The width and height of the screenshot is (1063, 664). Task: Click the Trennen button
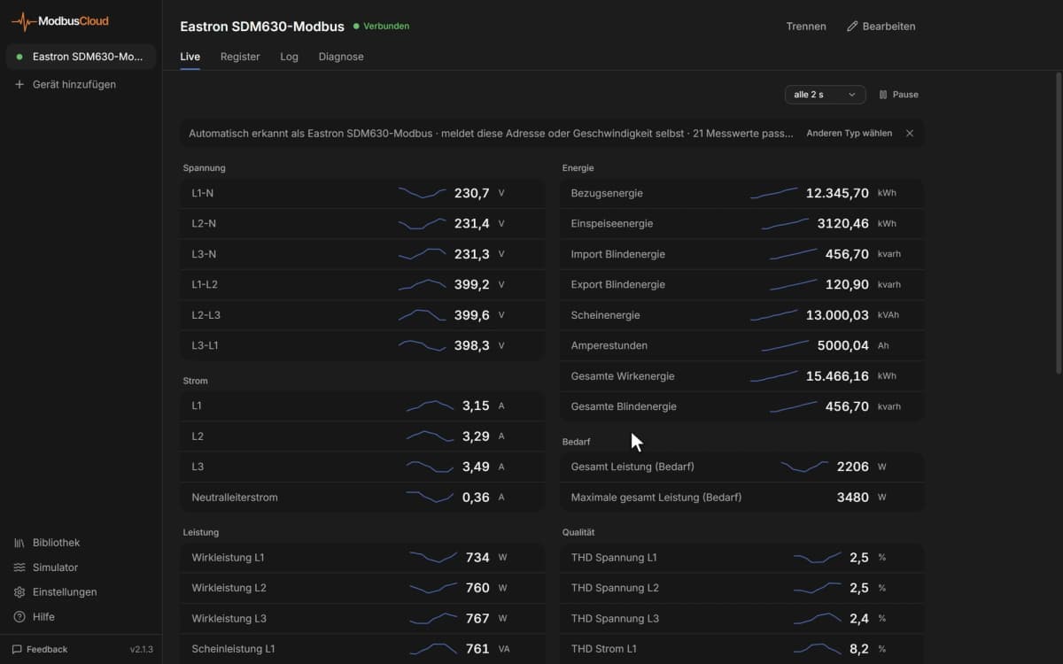(806, 27)
